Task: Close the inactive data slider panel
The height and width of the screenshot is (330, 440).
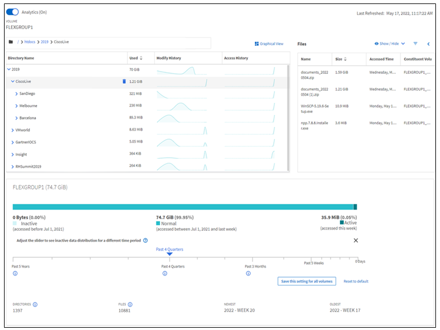Action: coord(356,240)
